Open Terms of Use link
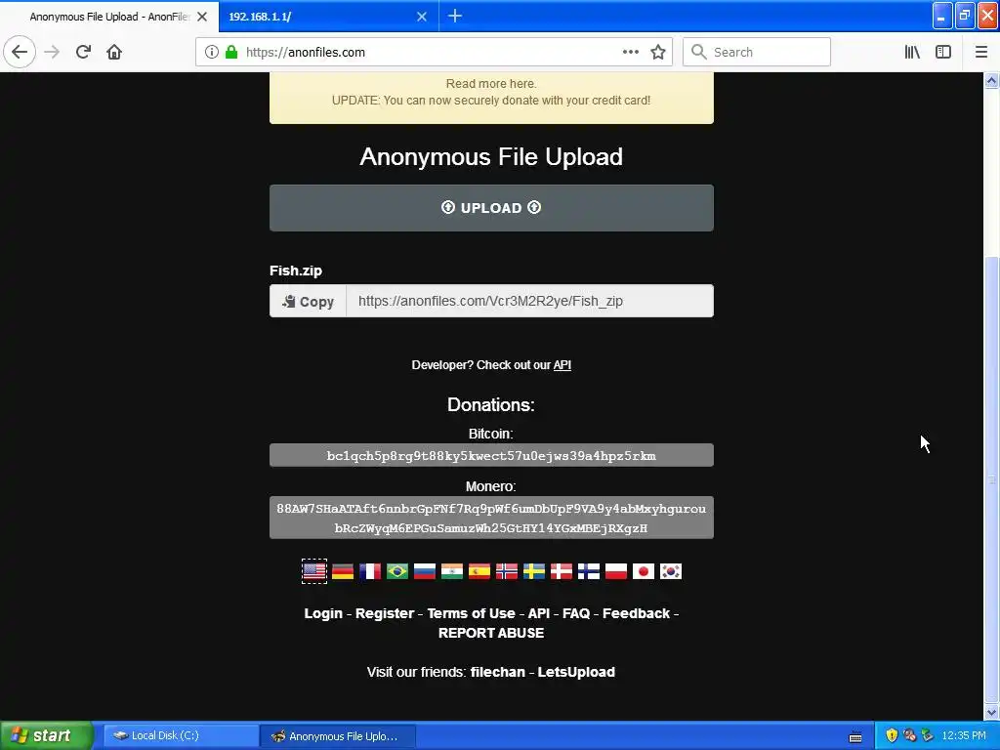This screenshot has width=1000, height=750. (472, 613)
